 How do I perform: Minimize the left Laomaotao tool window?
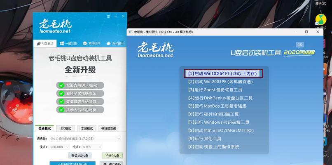pyautogui.click(x=116, y=16)
